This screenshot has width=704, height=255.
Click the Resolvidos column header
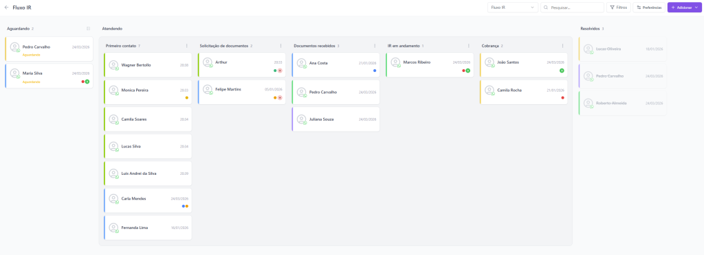pyautogui.click(x=590, y=29)
